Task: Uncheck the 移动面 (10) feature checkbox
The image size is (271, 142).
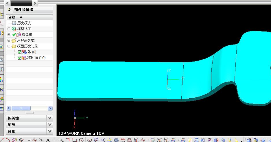Action: (x=20, y=58)
